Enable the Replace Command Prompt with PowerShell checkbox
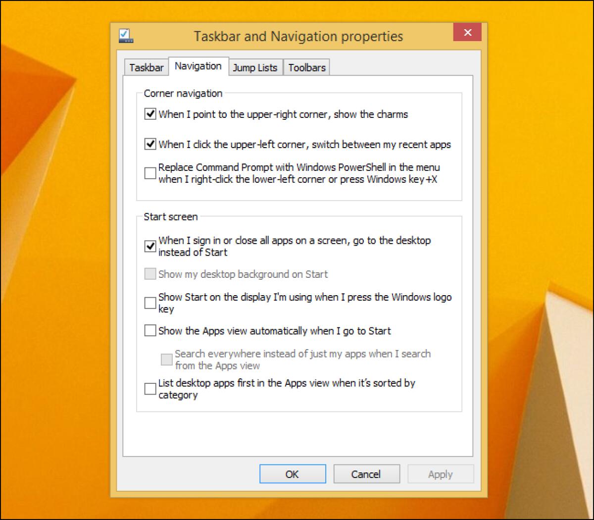The width and height of the screenshot is (594, 520). click(150, 173)
